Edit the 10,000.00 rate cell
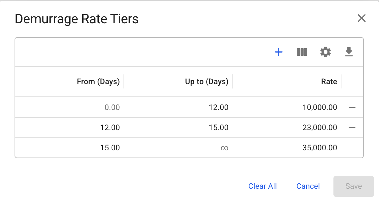379x201 pixels. pos(320,107)
